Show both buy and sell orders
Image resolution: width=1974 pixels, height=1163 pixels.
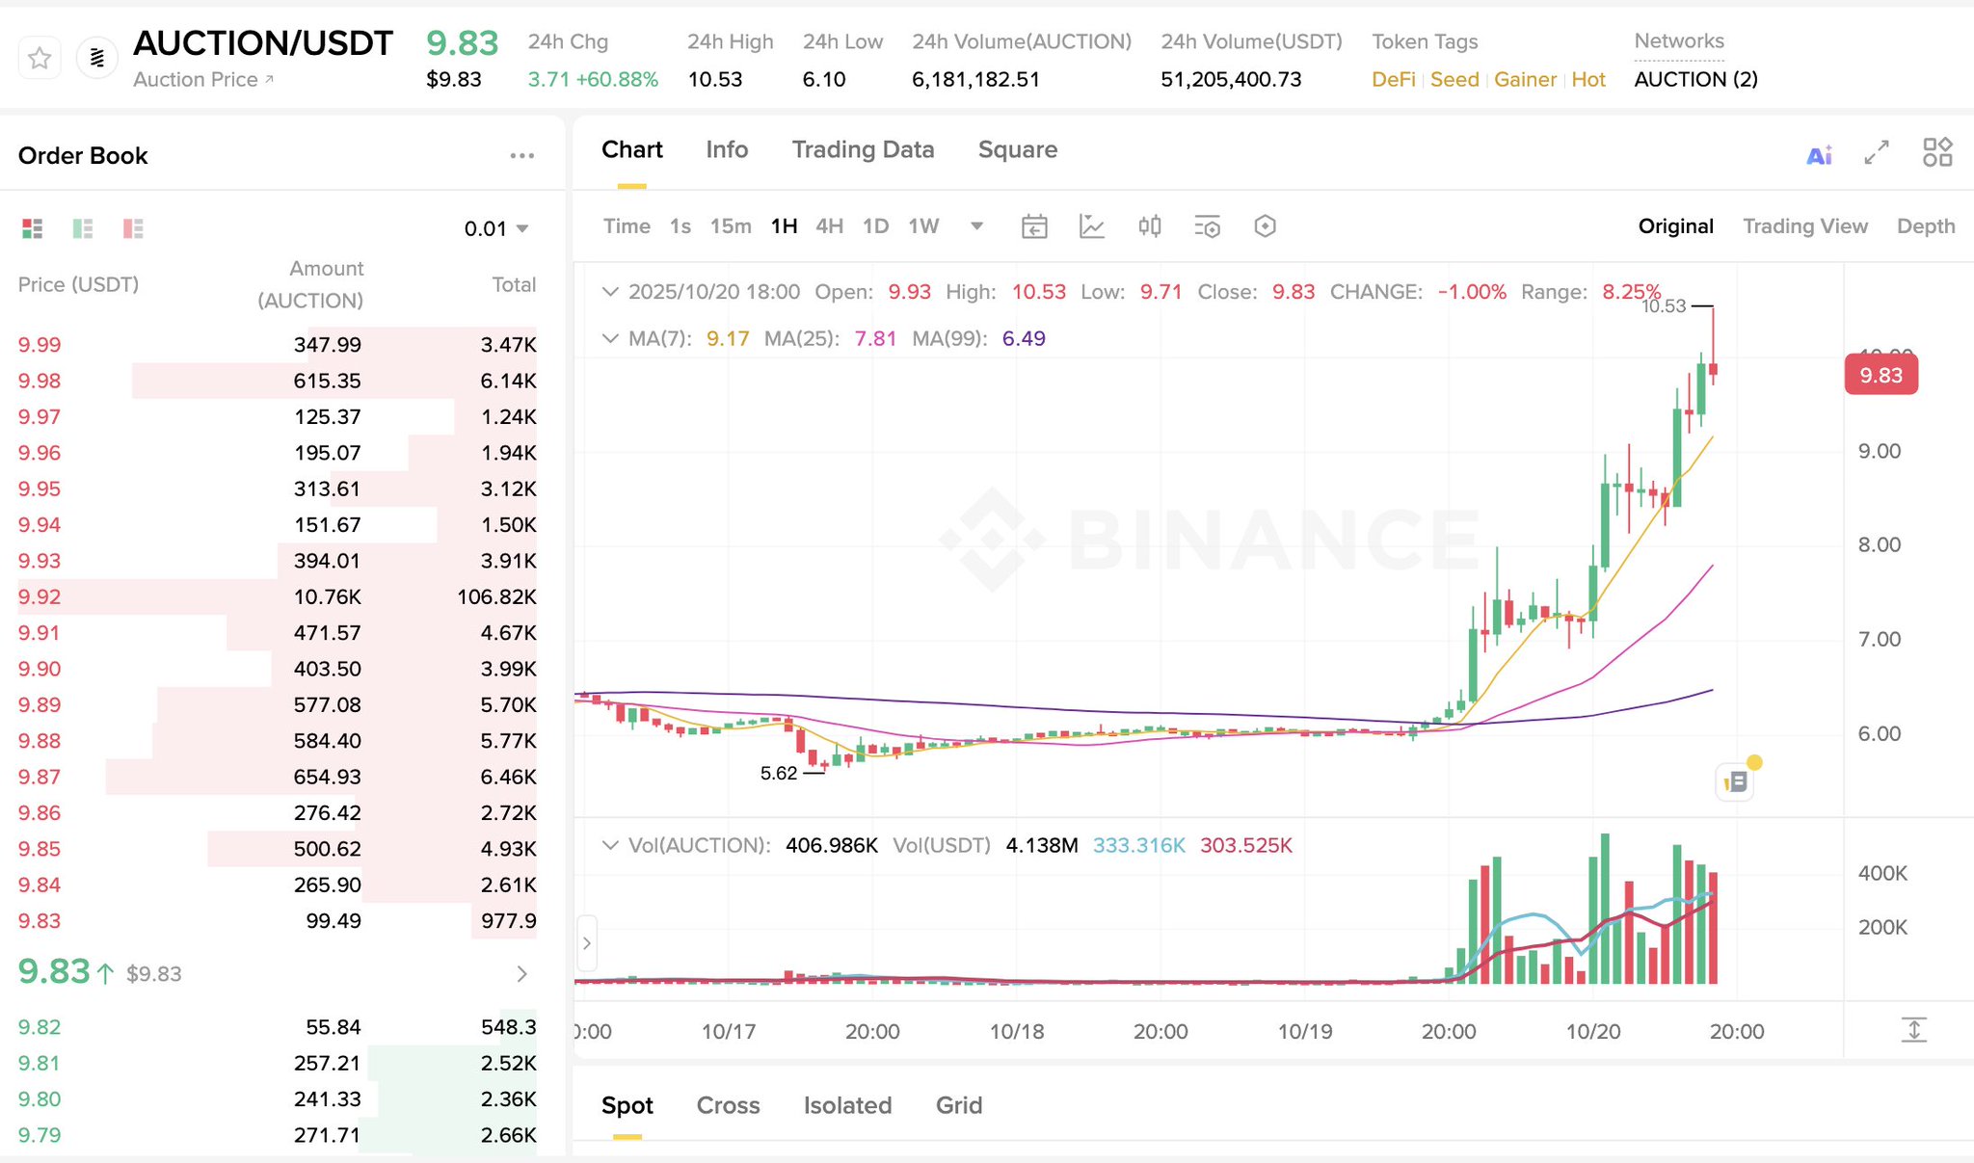click(33, 228)
